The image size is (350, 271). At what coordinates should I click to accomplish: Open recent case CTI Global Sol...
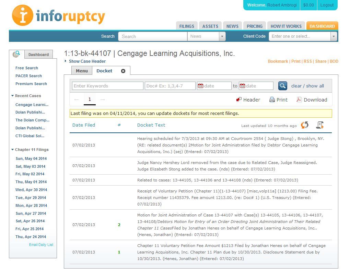pos(30,136)
